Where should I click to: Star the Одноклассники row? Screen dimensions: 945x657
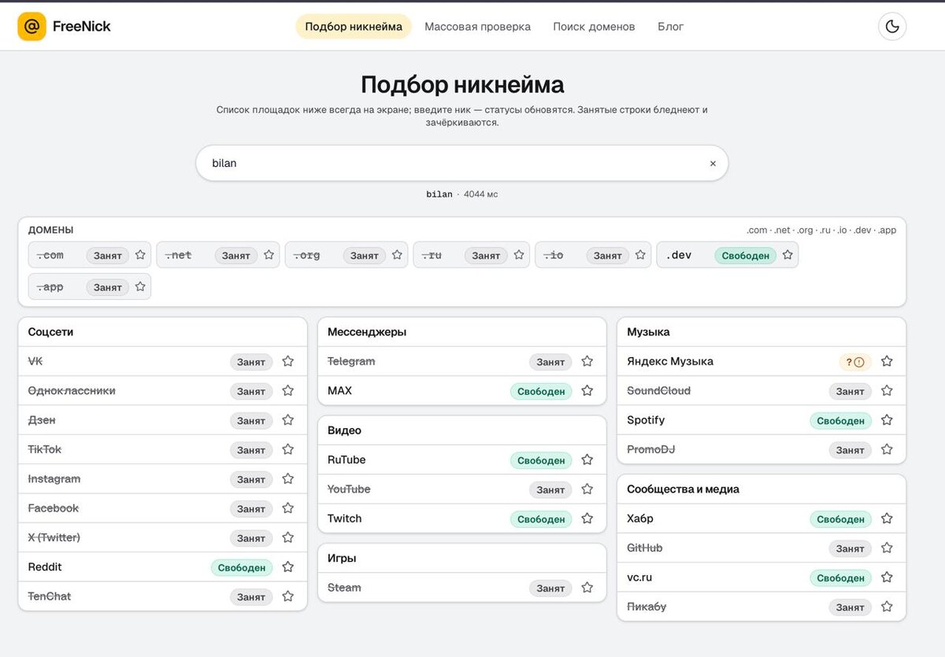coord(287,390)
